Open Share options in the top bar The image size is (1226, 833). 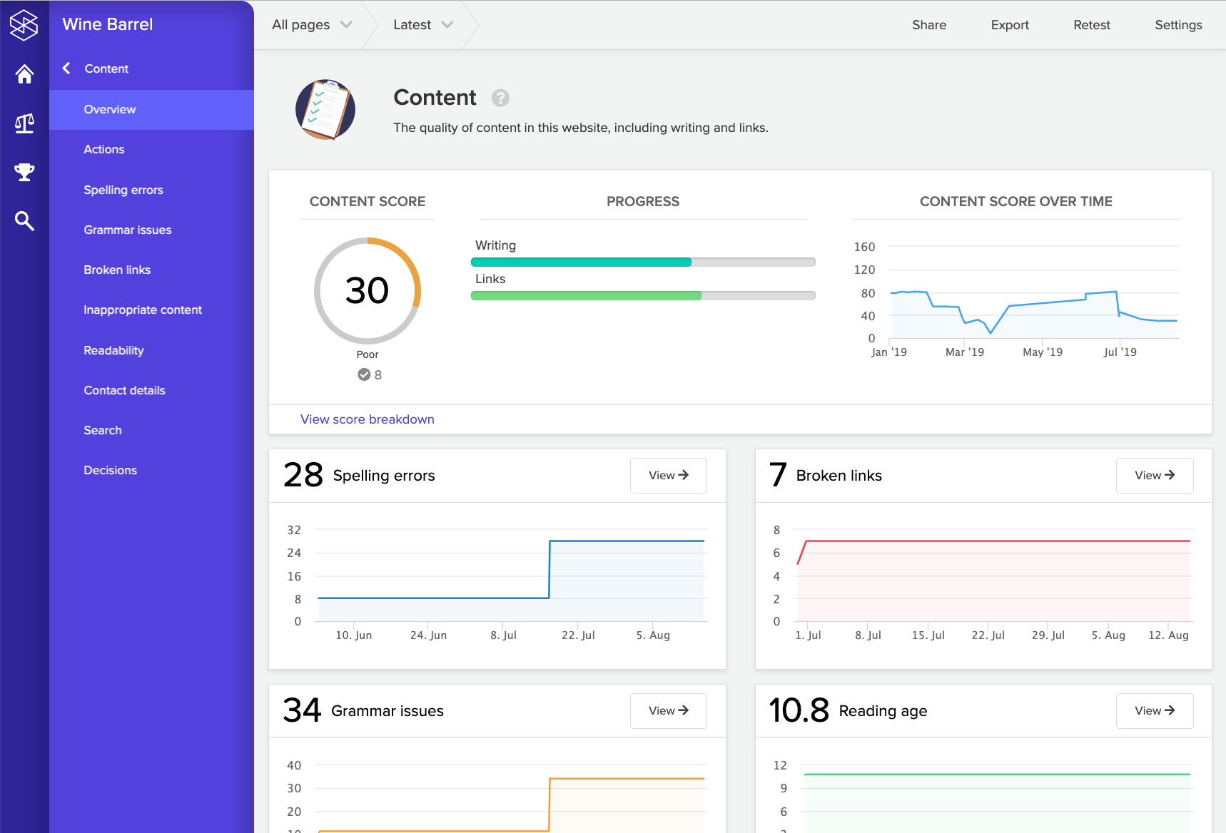pyautogui.click(x=928, y=24)
